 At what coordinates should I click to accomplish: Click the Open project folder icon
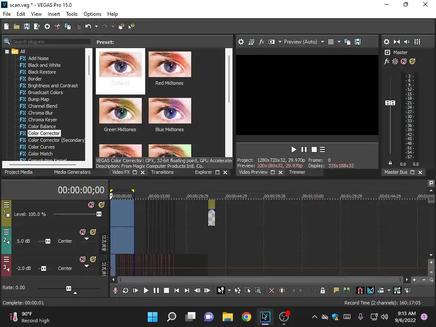click(x=17, y=26)
